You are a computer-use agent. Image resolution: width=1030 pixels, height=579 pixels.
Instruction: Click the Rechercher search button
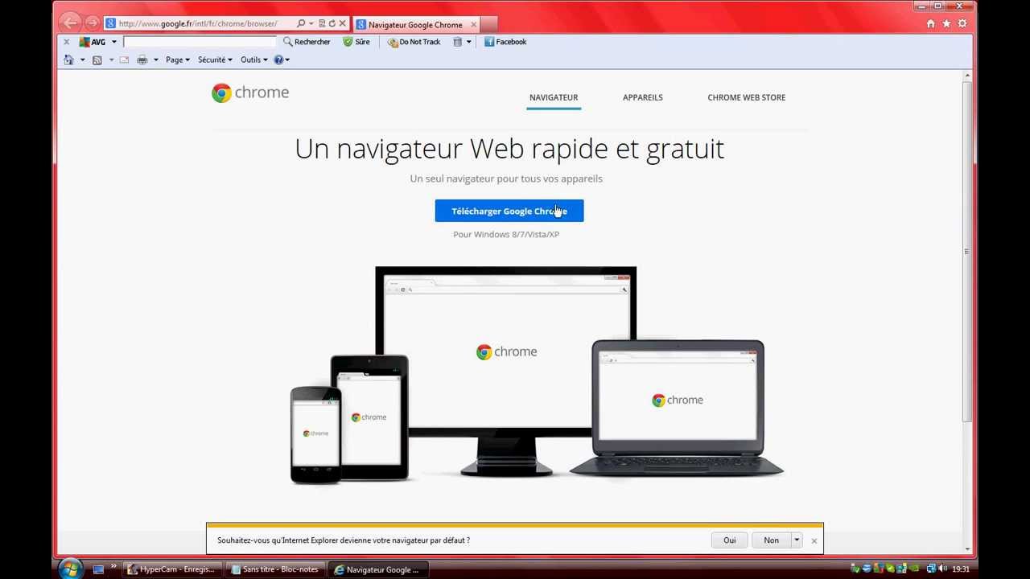(x=307, y=42)
